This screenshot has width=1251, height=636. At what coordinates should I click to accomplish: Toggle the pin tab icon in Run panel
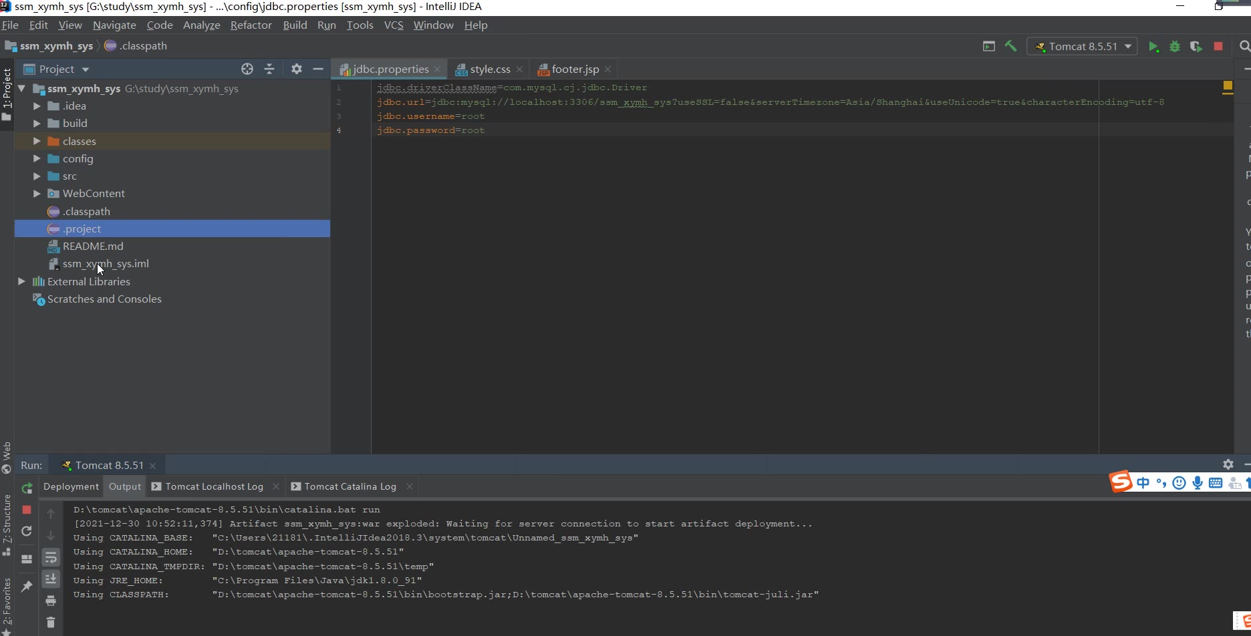[x=27, y=586]
